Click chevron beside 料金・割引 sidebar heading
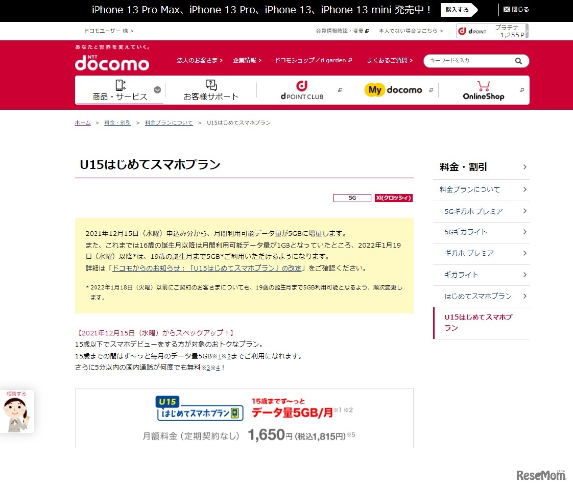 pyautogui.click(x=525, y=167)
